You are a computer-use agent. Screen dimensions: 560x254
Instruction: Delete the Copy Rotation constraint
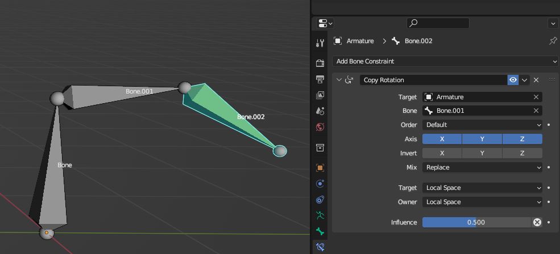point(536,80)
